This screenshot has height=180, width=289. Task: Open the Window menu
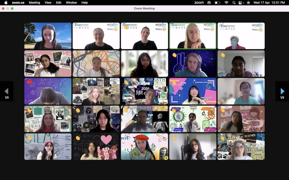pos(71,3)
